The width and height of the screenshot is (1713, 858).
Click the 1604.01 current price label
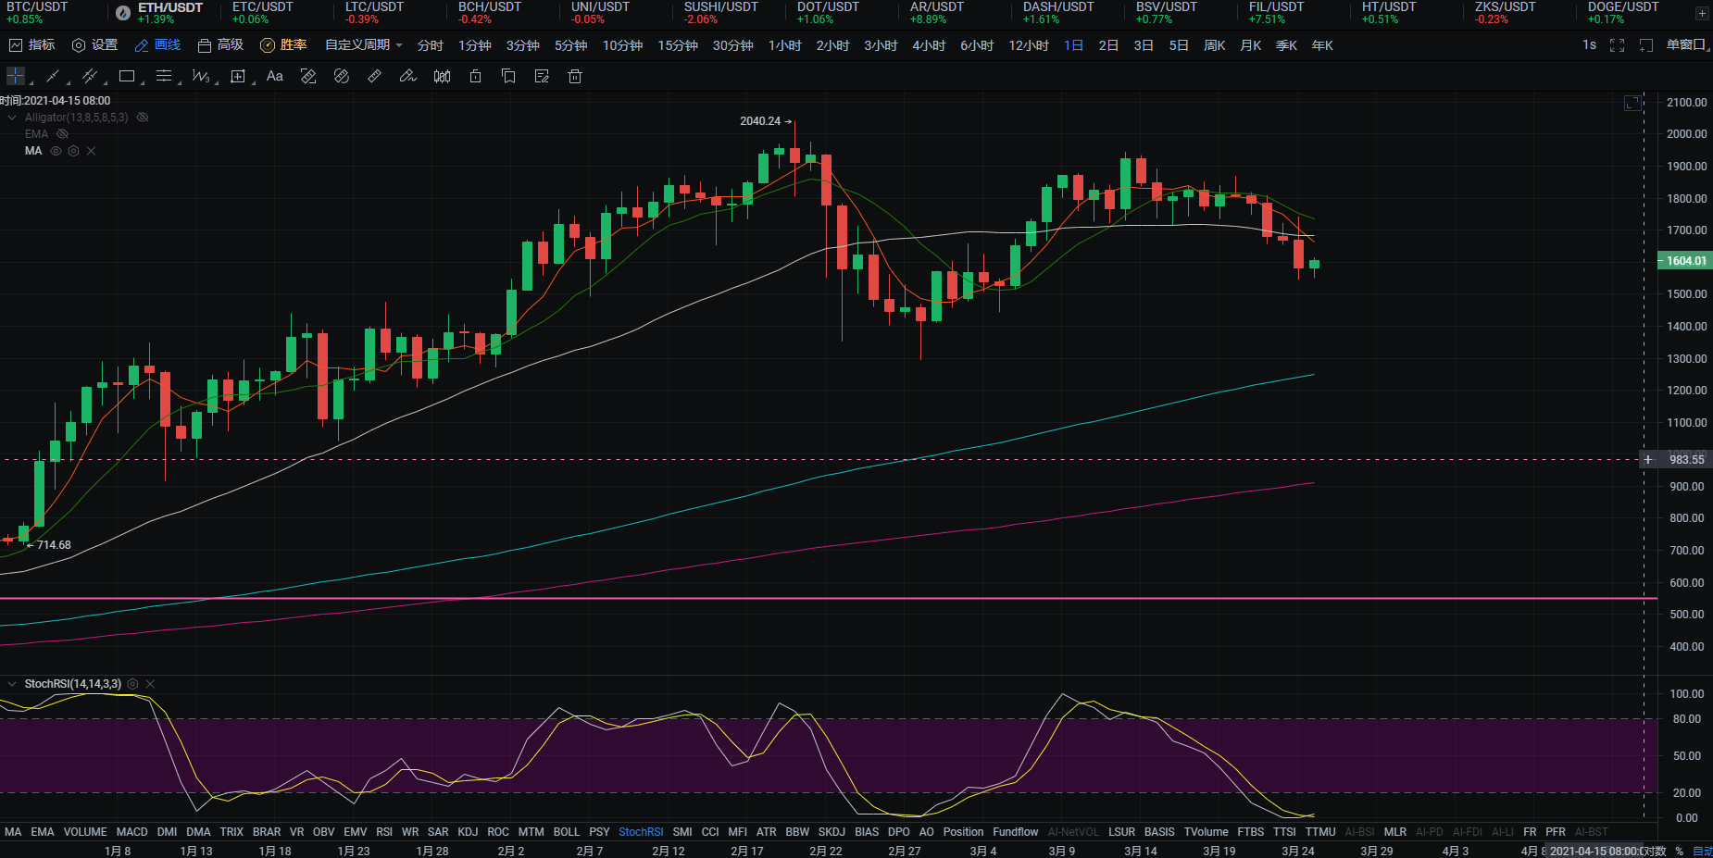(1683, 261)
